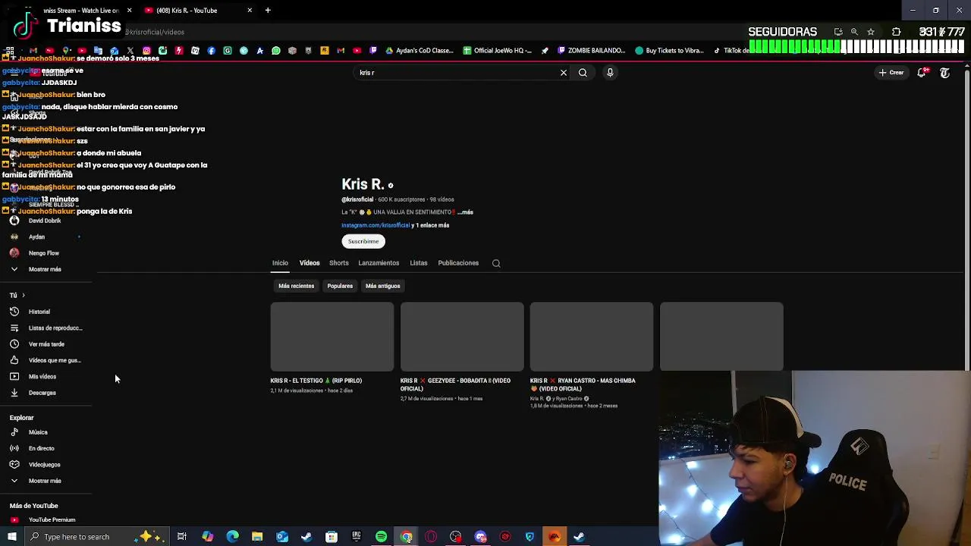Open Epic Games launcher in taskbar
The height and width of the screenshot is (546, 971).
coord(356,537)
